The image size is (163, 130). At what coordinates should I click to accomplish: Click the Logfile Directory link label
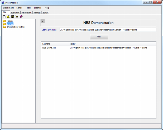pos(49,30)
